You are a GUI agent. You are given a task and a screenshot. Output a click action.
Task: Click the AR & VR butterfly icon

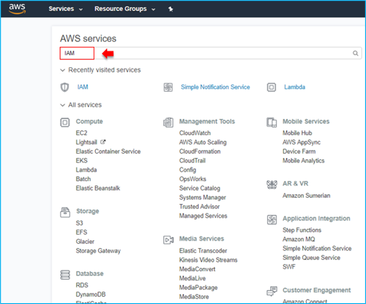click(272, 184)
